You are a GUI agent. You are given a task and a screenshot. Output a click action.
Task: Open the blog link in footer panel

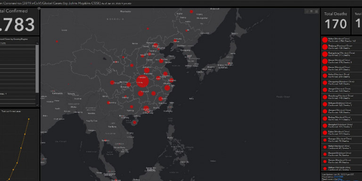pos(340,179)
